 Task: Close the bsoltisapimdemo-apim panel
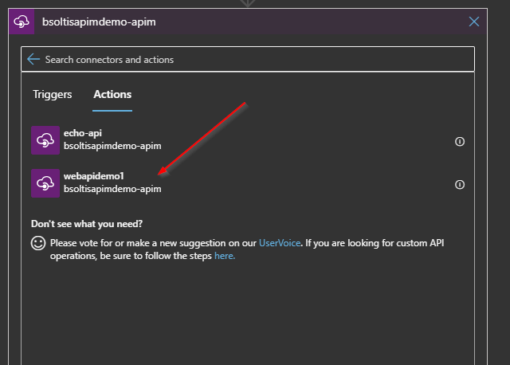point(474,22)
